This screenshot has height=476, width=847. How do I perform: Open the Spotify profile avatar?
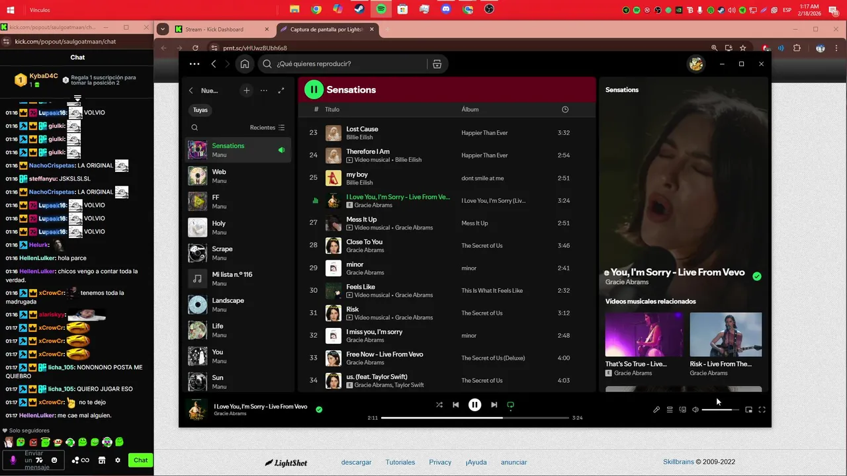(695, 63)
